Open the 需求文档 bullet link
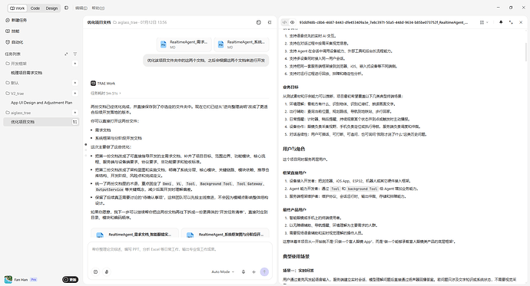 [x=103, y=130]
